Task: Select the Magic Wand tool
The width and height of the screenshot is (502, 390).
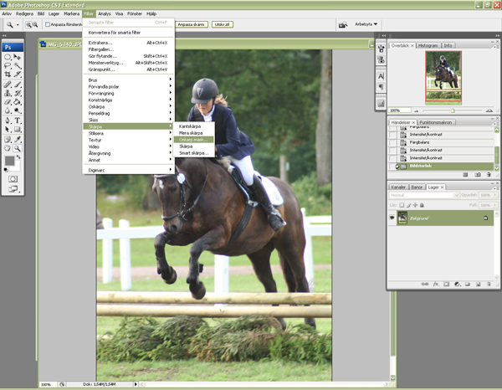Action: 18,65
